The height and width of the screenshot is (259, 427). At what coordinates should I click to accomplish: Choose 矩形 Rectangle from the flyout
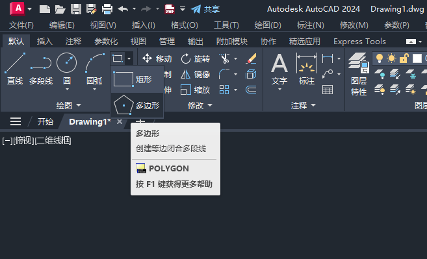(x=137, y=79)
